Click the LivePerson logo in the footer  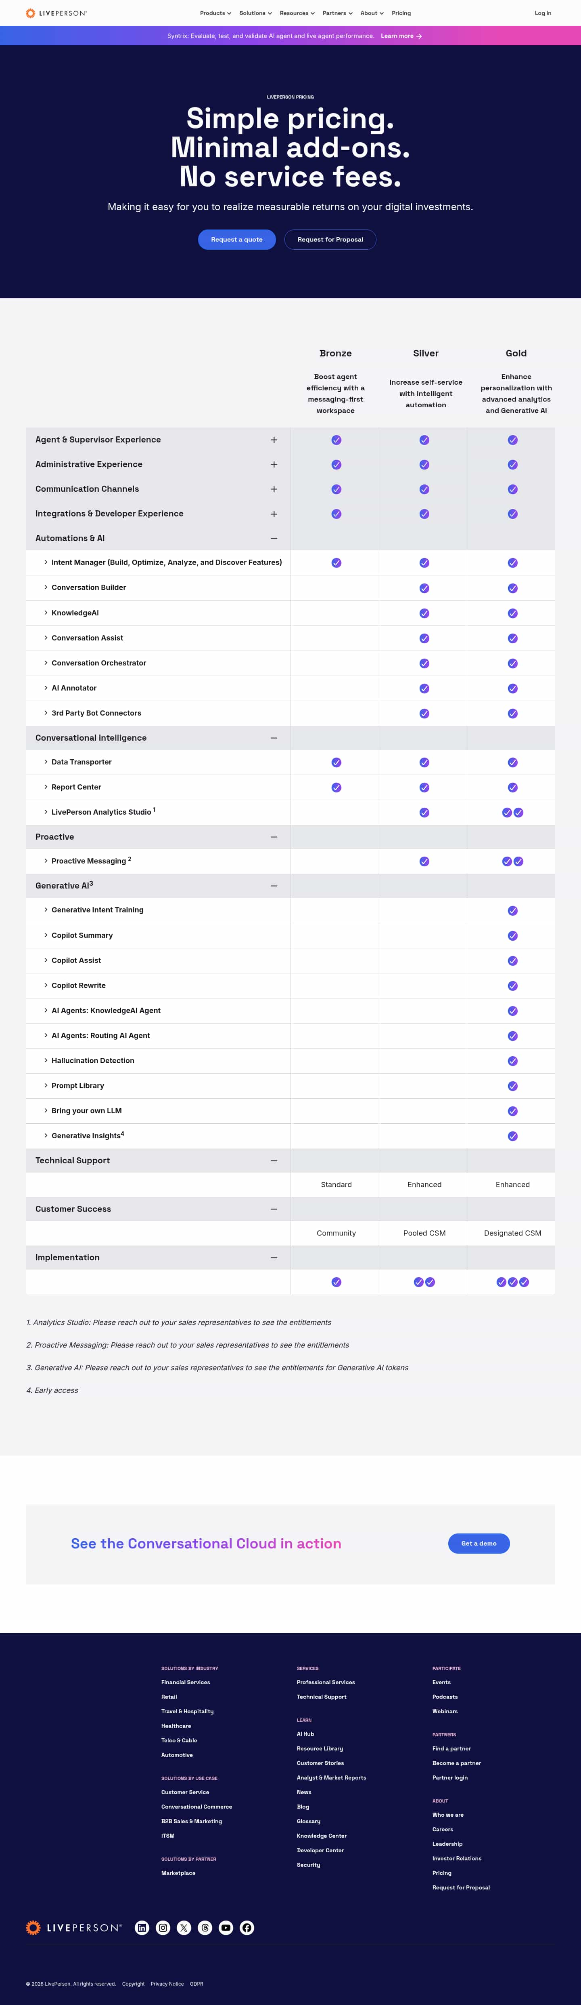[74, 1927]
